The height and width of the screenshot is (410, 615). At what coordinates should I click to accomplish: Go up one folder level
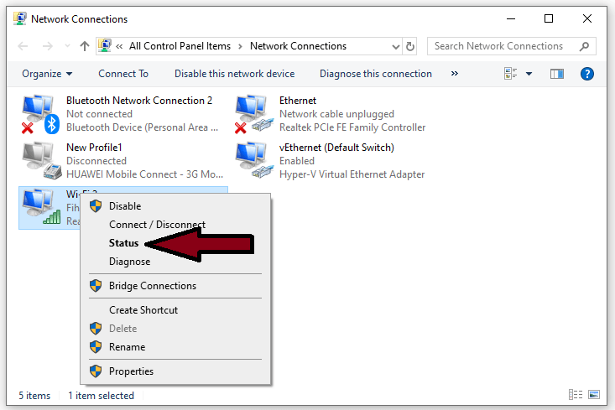tap(85, 46)
